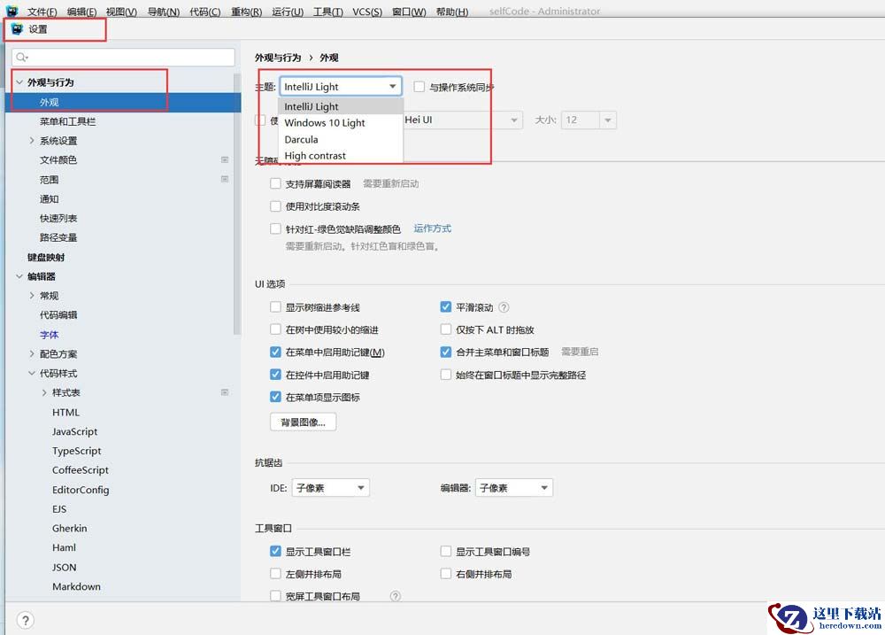The width and height of the screenshot is (885, 635).
Task: Click the settings tree vertical scrollbar
Action: point(237,204)
